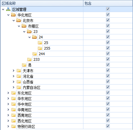Image resolution: width=133 pixels, height=130 pixels.
Task: Toggle the 包含 checkbox for 县
Action: (108, 65)
